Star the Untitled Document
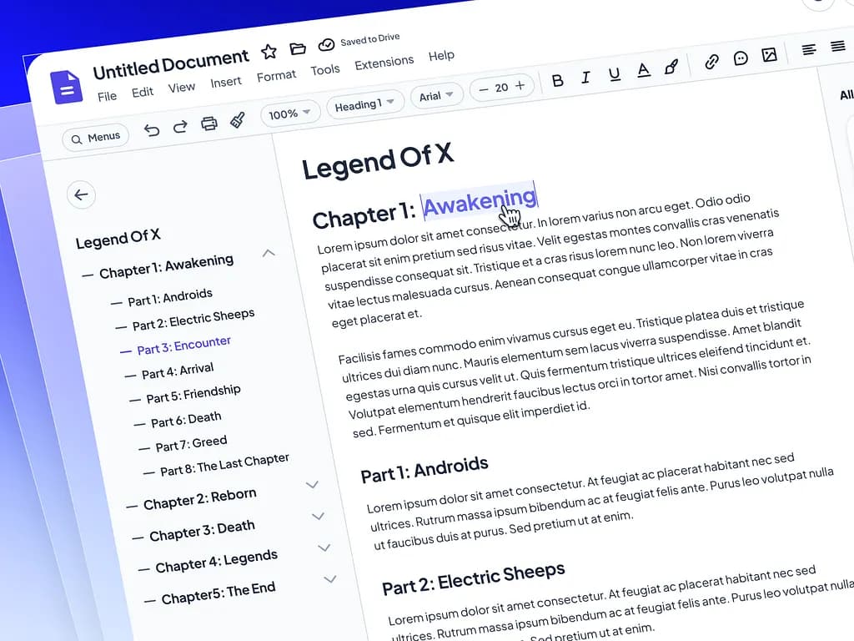This screenshot has width=854, height=641. pos(269,51)
